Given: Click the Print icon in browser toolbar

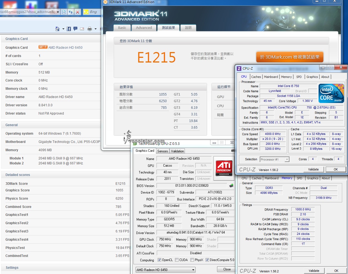Looking at the screenshot, I should (90, 29).
